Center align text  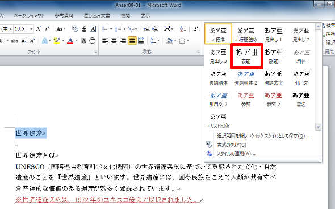point(114,40)
